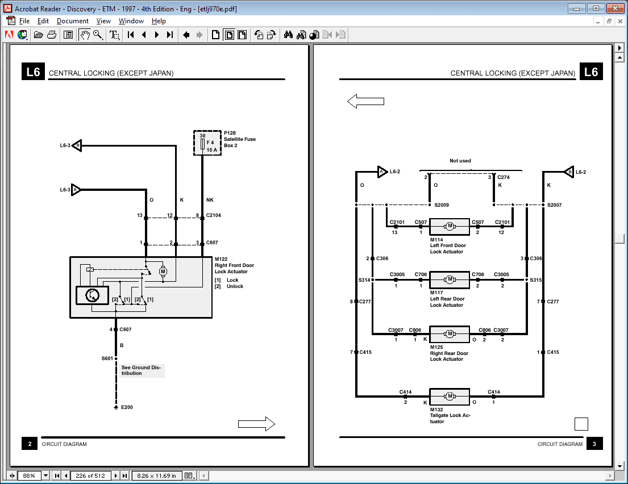
Task: Click the right arrow link on page 2
Action: pos(256,424)
